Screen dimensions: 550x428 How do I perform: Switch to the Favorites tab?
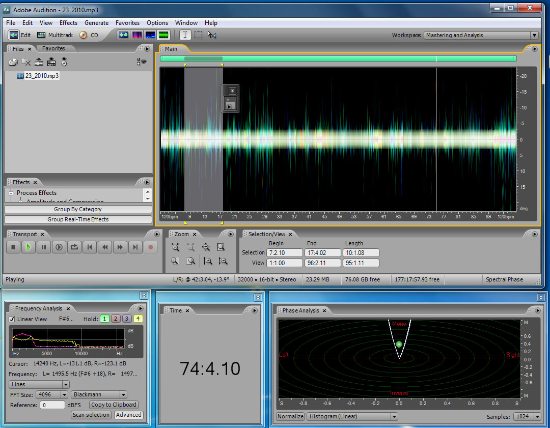53,49
